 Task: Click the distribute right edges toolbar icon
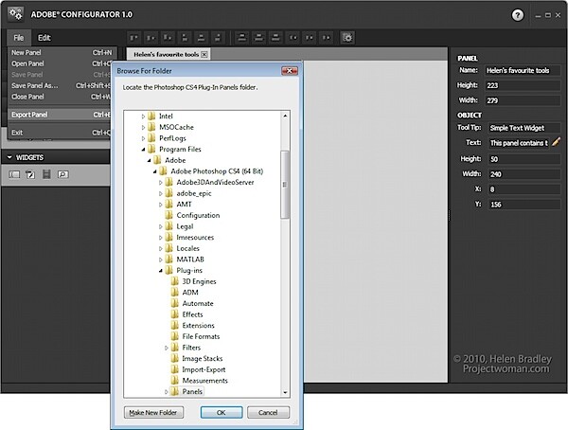pyautogui.click(x=327, y=37)
